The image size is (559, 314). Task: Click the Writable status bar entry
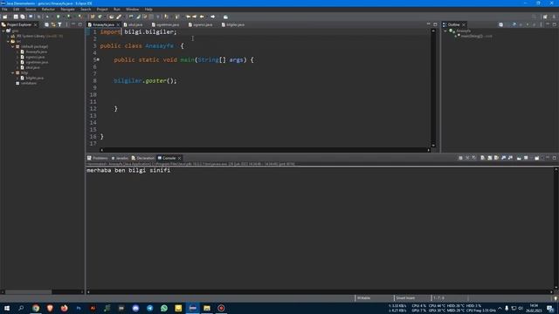click(x=363, y=298)
